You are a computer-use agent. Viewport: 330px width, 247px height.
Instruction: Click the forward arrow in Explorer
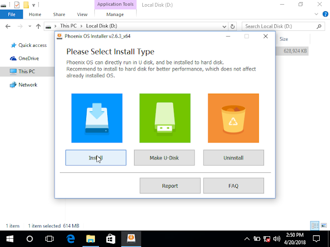coord(20,26)
